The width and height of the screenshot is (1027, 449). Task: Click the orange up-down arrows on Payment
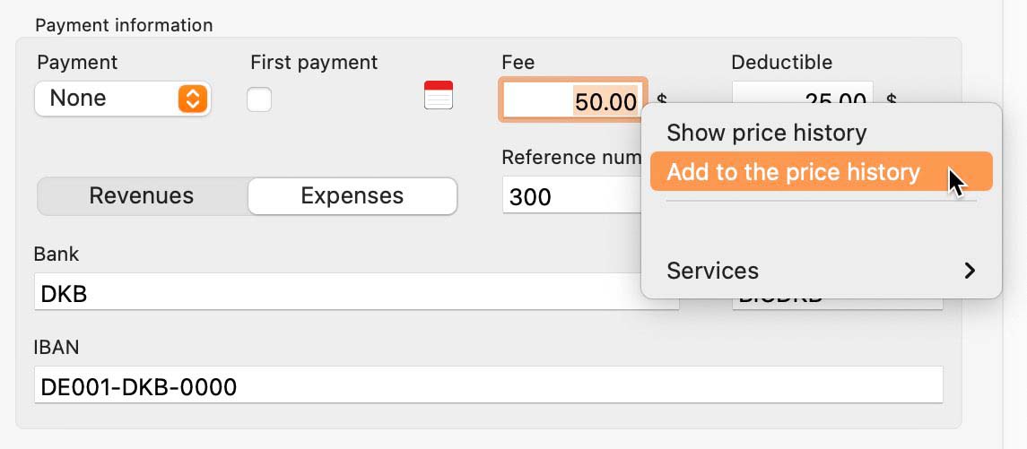tap(193, 99)
